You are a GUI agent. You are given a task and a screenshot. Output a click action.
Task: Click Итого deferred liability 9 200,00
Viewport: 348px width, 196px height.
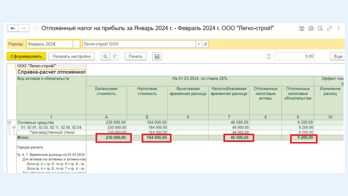point(305,137)
